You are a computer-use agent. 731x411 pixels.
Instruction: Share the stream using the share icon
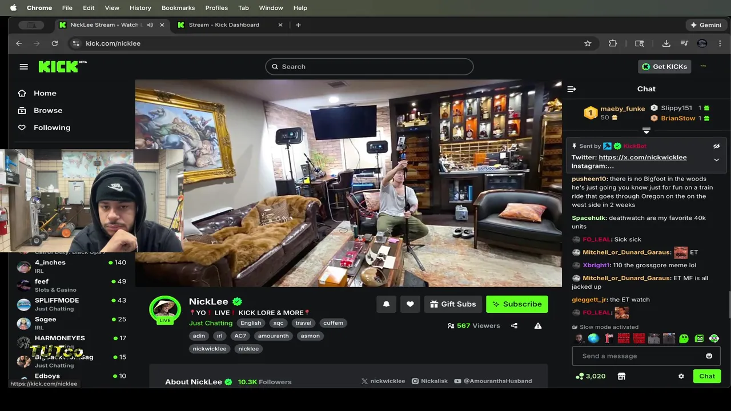coord(514,326)
